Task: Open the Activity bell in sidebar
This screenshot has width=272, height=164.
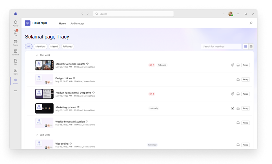Action: (15, 23)
